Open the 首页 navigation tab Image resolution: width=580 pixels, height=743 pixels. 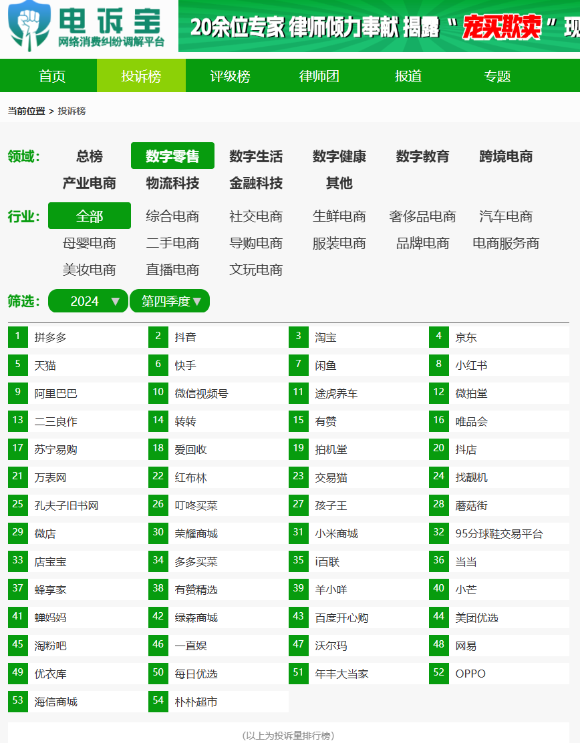point(52,76)
